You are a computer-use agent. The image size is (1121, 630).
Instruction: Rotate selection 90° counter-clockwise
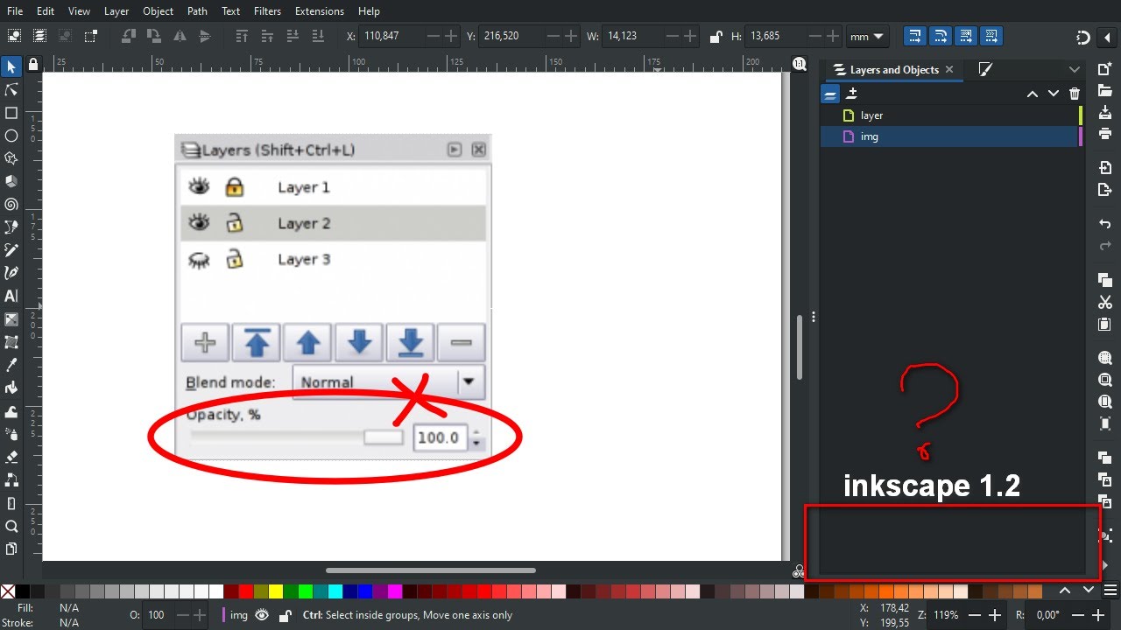click(x=130, y=36)
